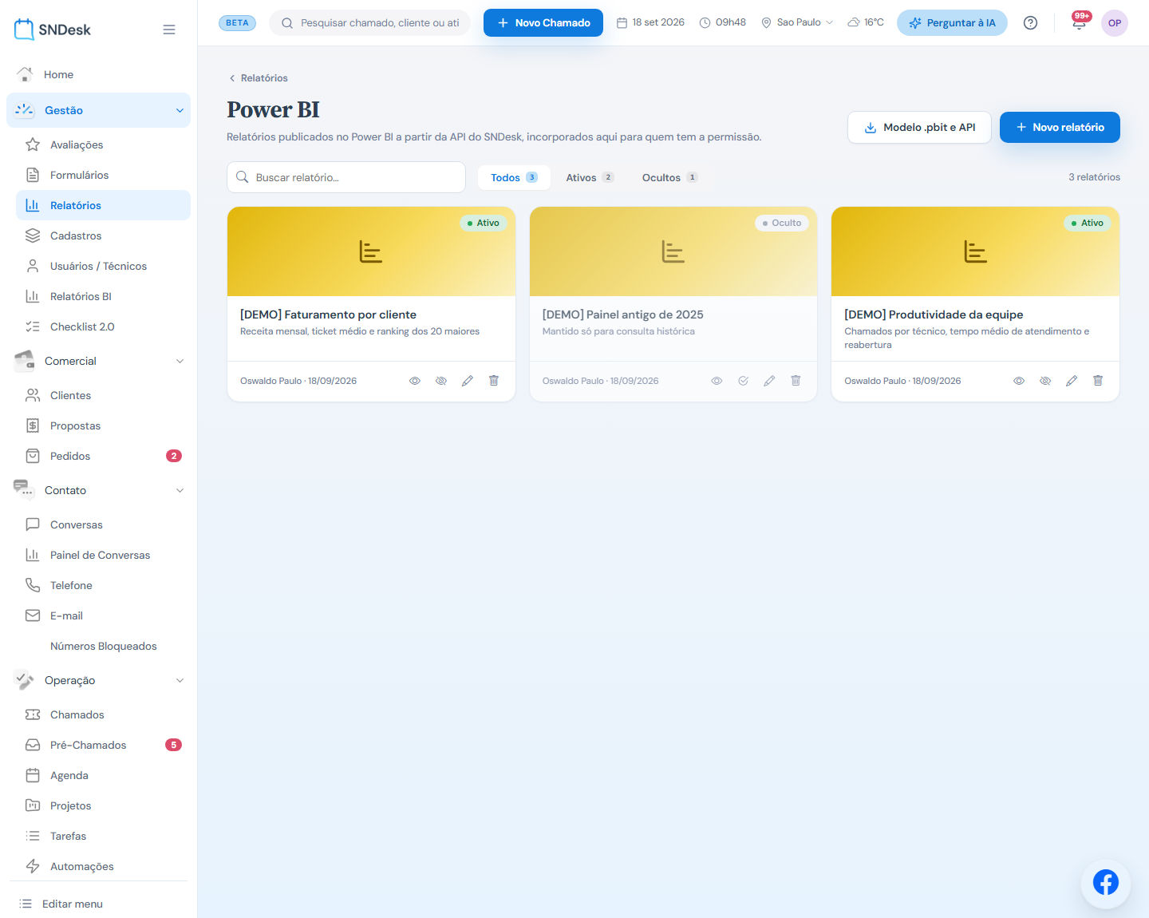Click Perguntar à IA
1149x918 pixels.
[x=952, y=22]
